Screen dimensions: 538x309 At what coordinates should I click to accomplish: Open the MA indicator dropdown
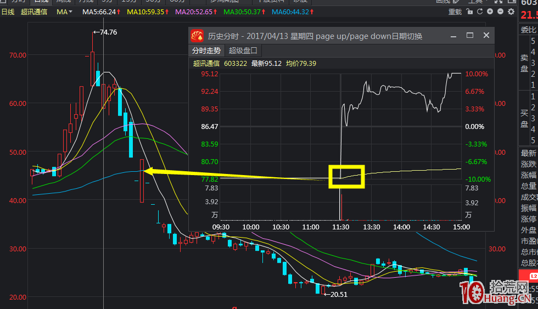(65, 12)
